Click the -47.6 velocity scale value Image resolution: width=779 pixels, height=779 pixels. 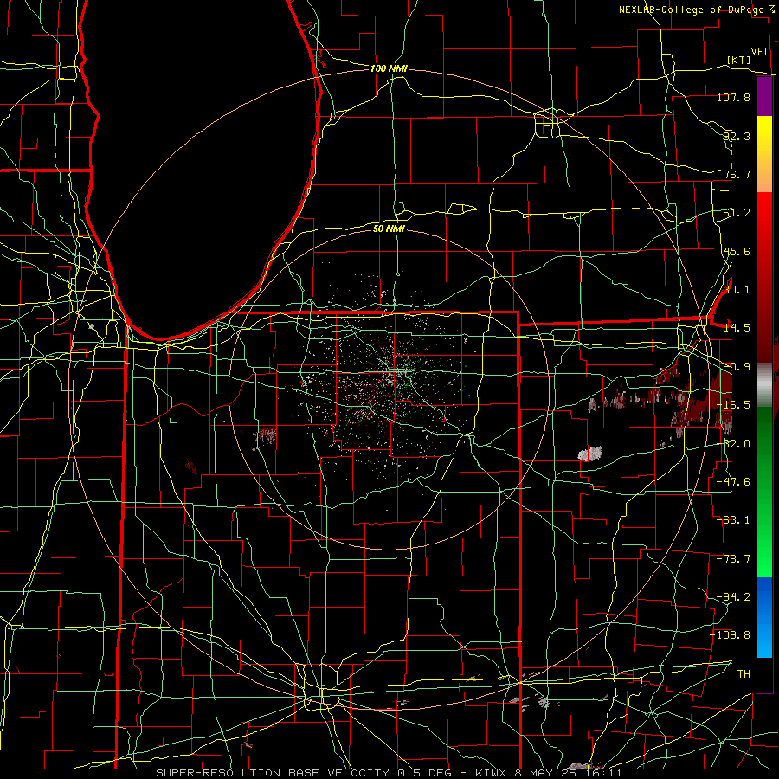tap(733, 482)
